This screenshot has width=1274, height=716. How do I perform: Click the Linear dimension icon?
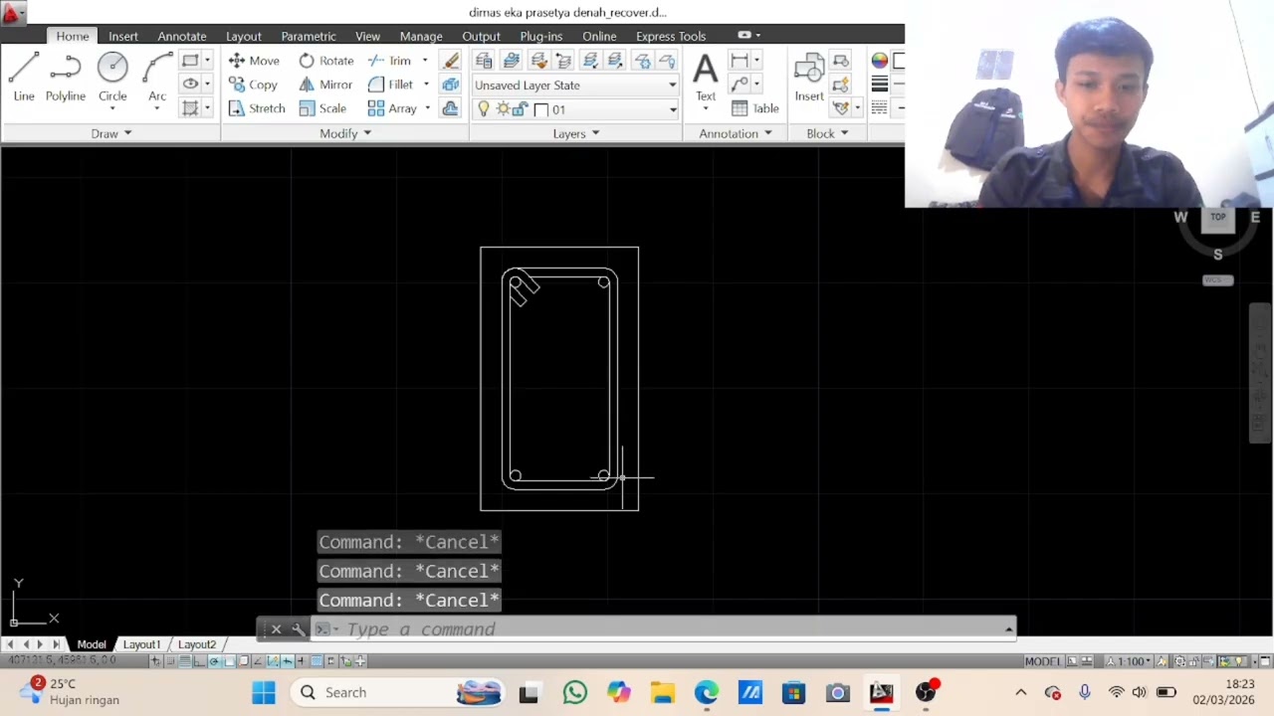740,61
